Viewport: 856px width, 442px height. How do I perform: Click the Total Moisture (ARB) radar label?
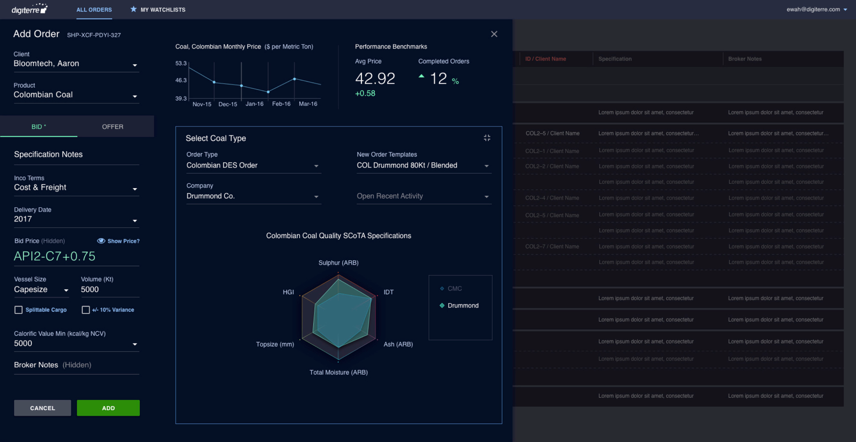[x=339, y=373]
